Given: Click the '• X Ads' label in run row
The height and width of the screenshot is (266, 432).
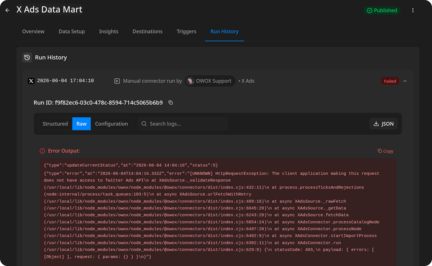Looking at the screenshot, I should pos(246,81).
